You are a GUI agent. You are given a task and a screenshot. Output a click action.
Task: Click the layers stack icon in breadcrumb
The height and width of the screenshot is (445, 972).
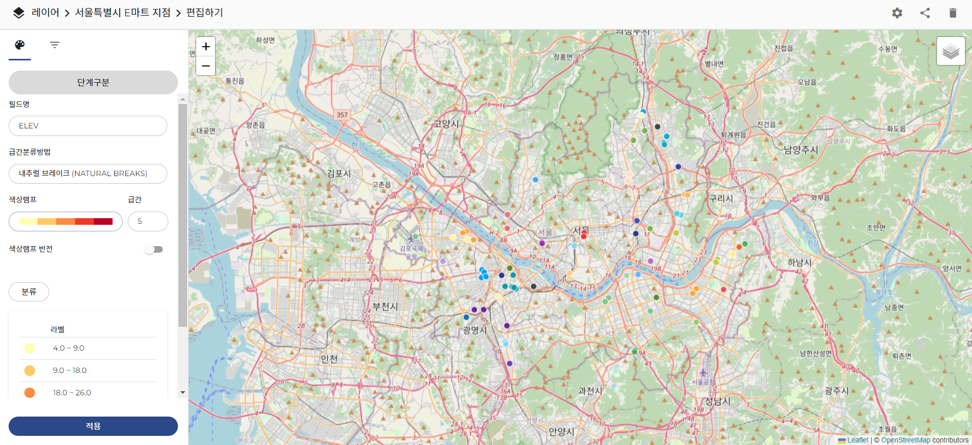click(x=19, y=13)
